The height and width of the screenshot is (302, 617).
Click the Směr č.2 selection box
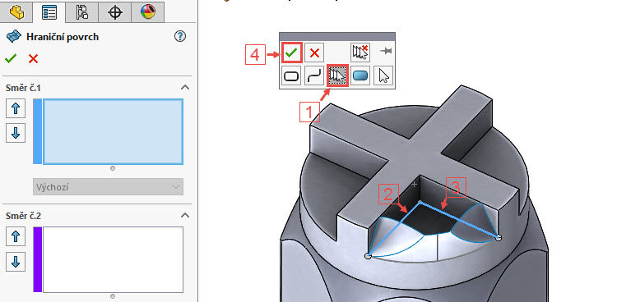click(x=113, y=259)
